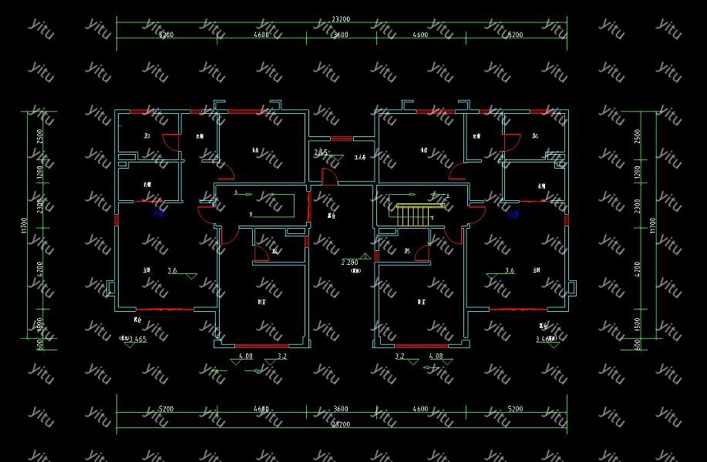The height and width of the screenshot is (462, 707).
Task: Pick 2300 on the left vertical dimension
Action: (x=39, y=206)
